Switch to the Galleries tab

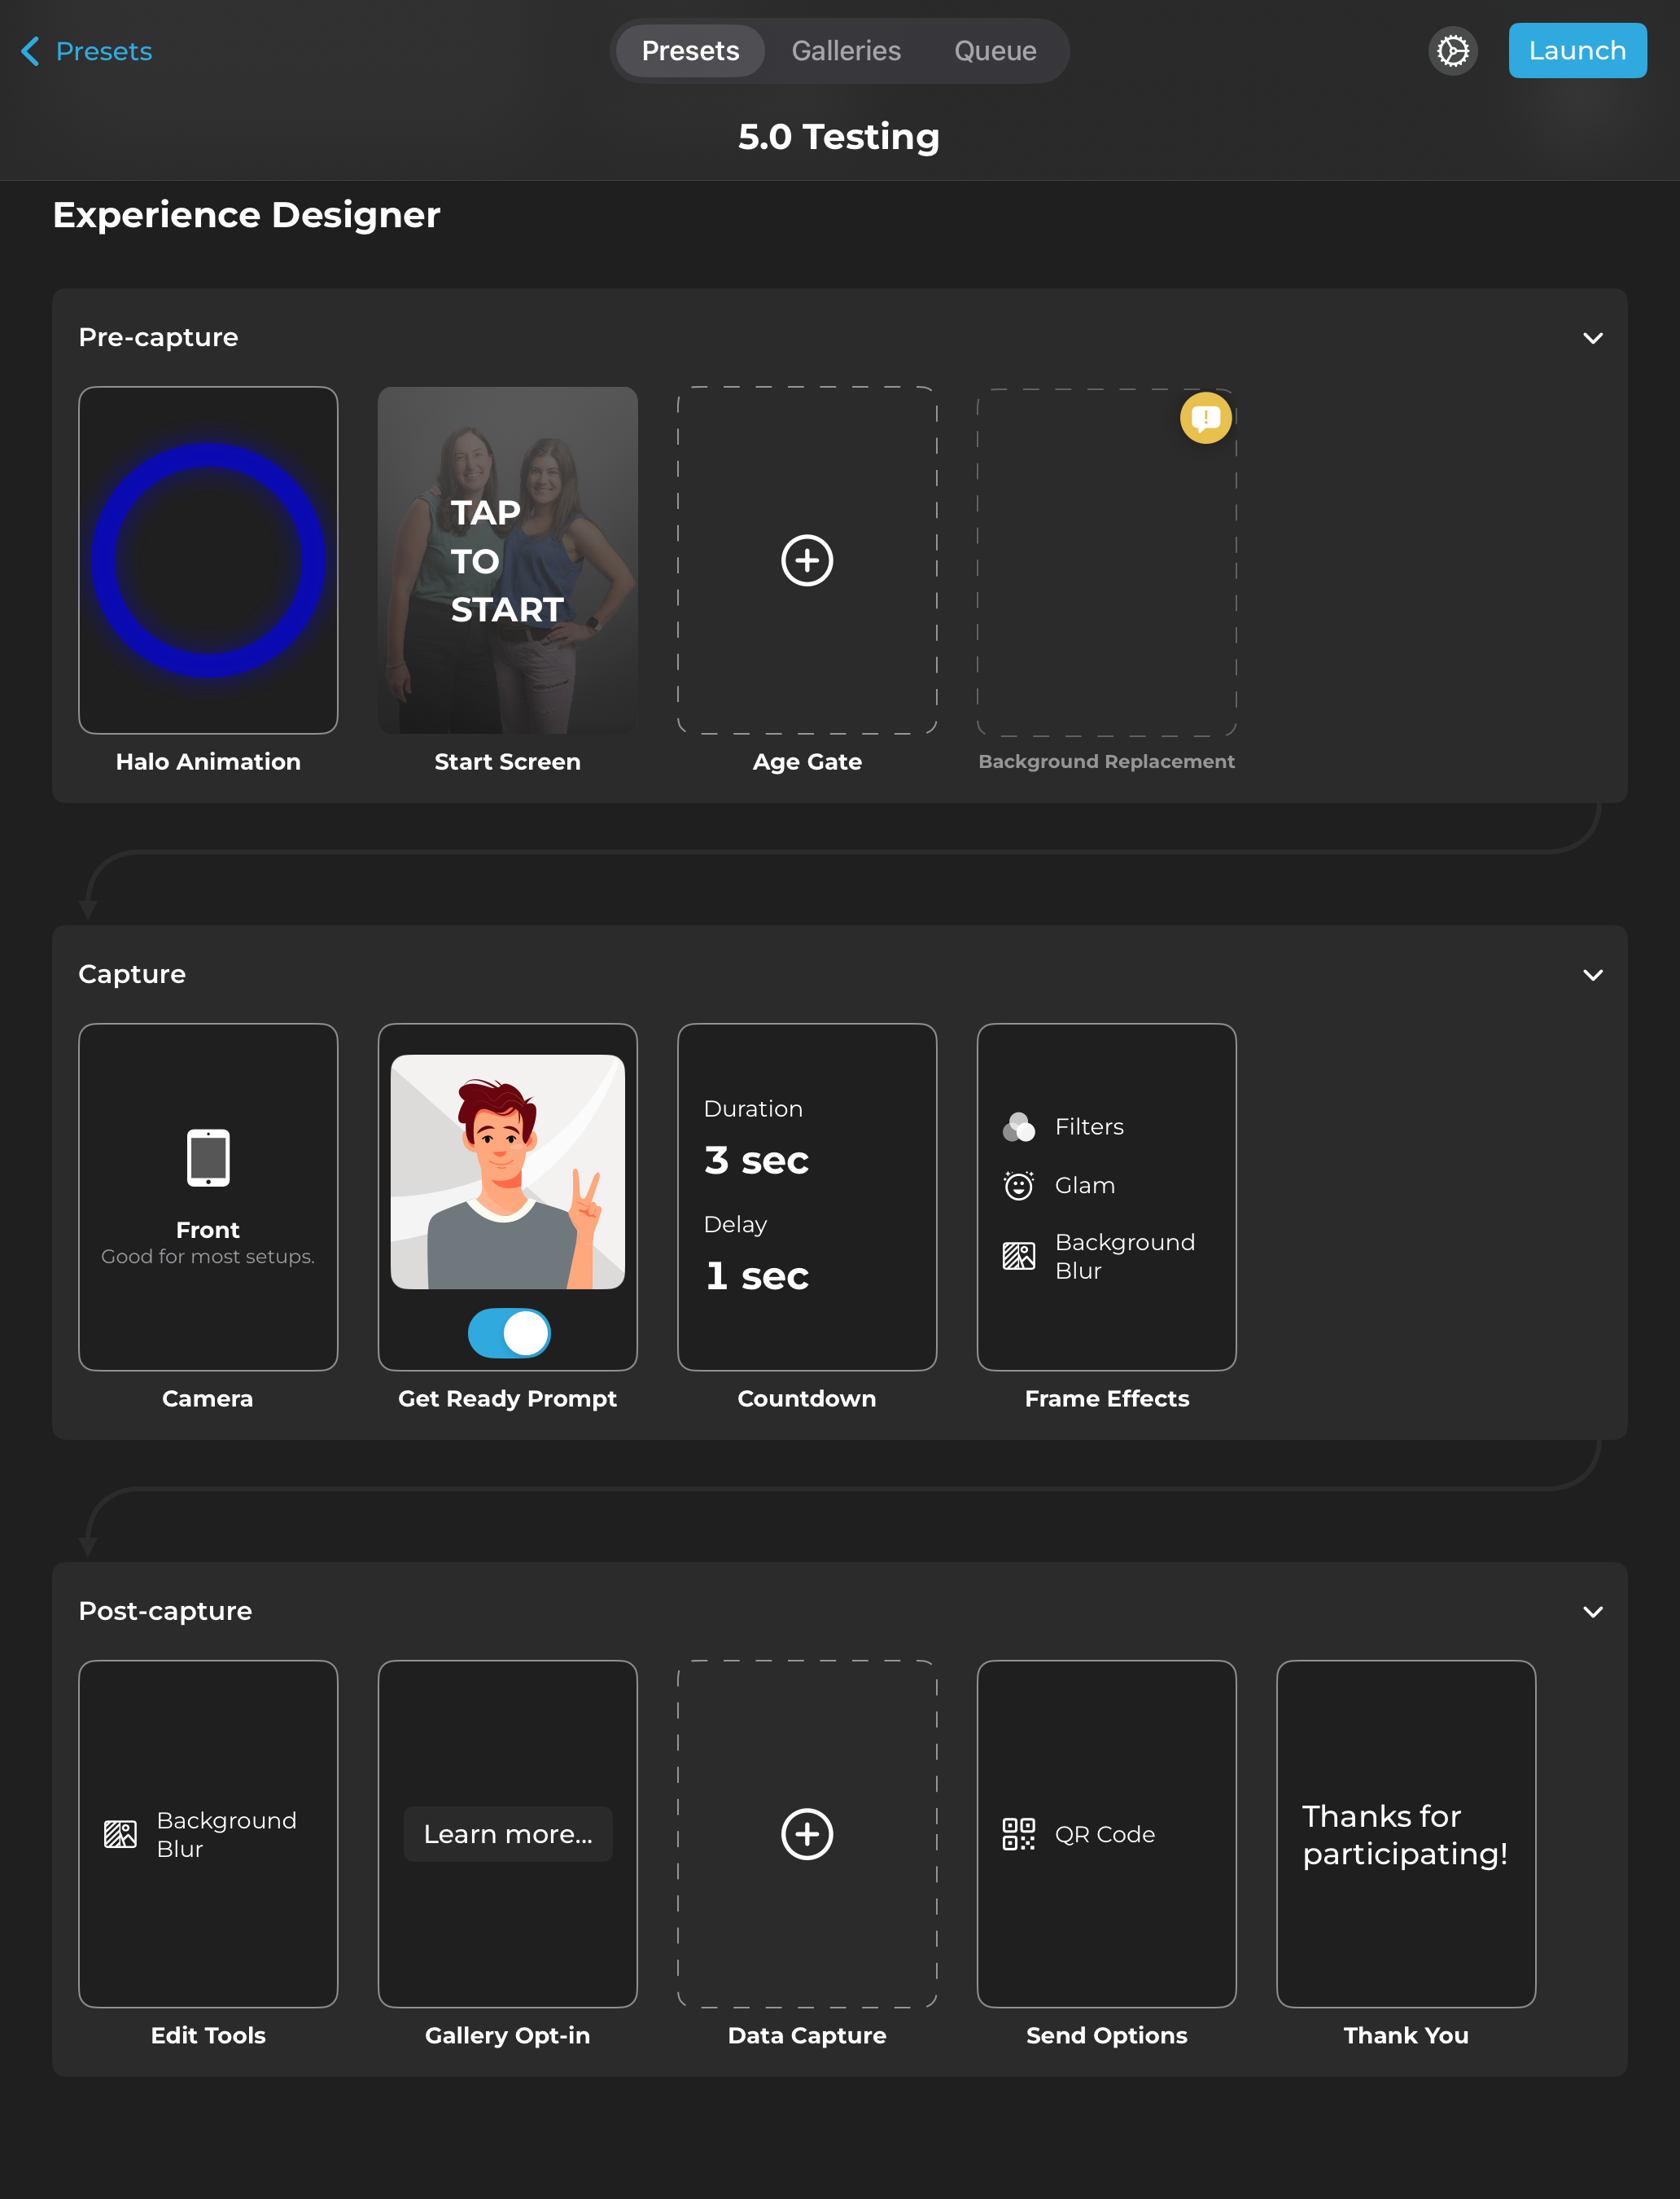tap(845, 51)
